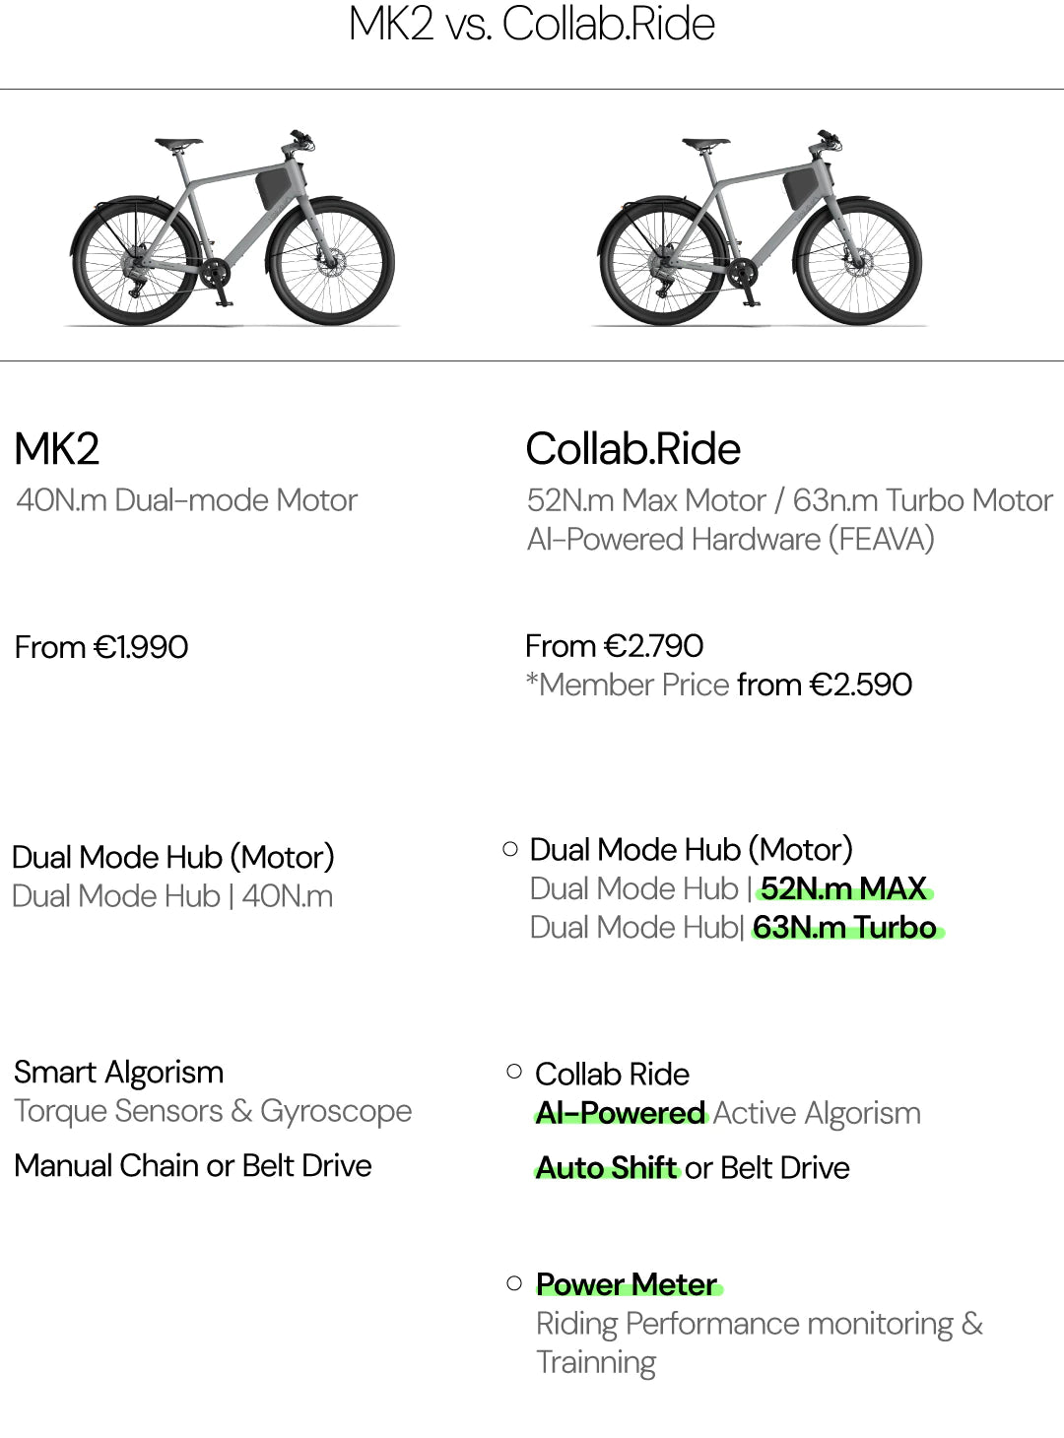Click the Collab.Ride bike image
Image resolution: width=1064 pixels, height=1438 pixels.
(760, 229)
